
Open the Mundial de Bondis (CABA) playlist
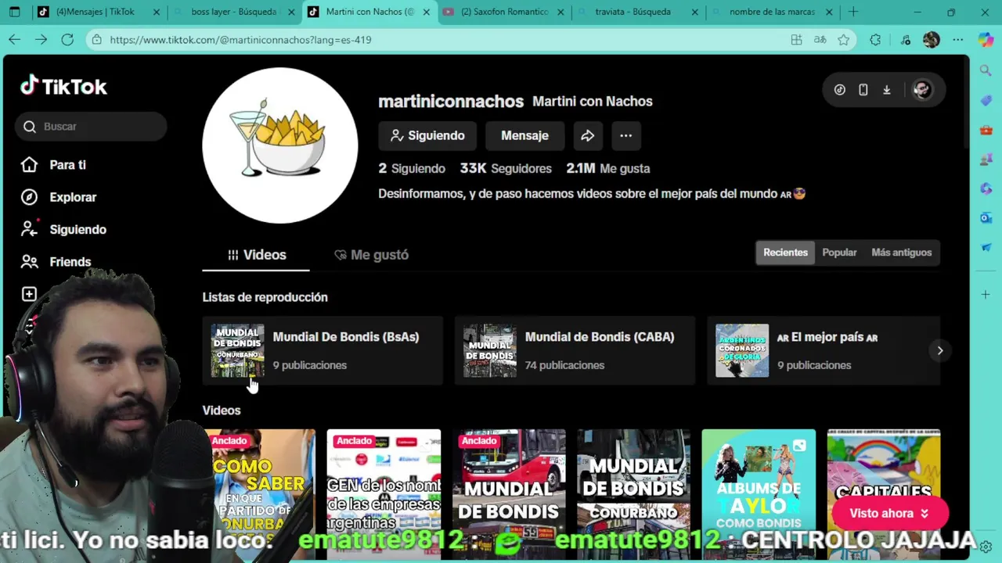coord(575,350)
